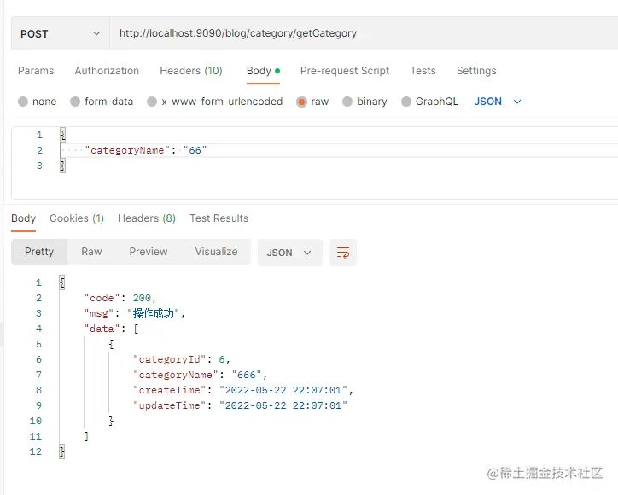
Task: Open the Test Results tab
Action: pos(219,218)
